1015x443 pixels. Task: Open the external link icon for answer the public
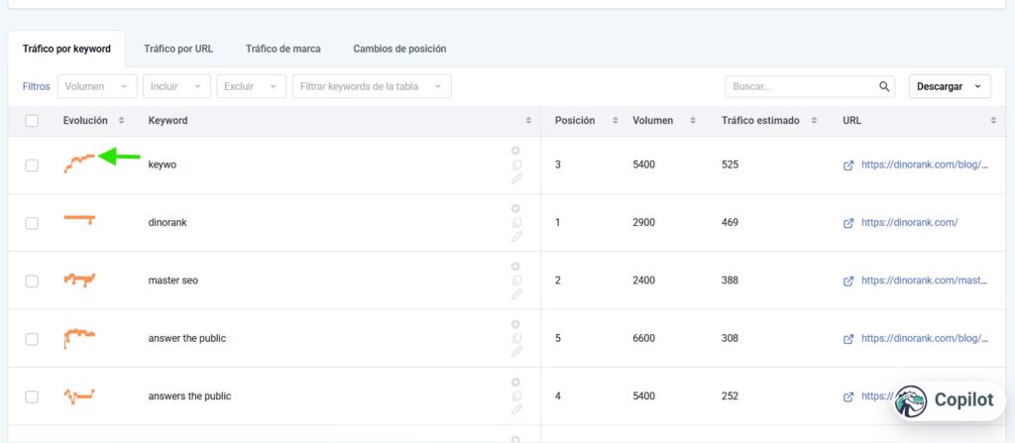(x=848, y=339)
